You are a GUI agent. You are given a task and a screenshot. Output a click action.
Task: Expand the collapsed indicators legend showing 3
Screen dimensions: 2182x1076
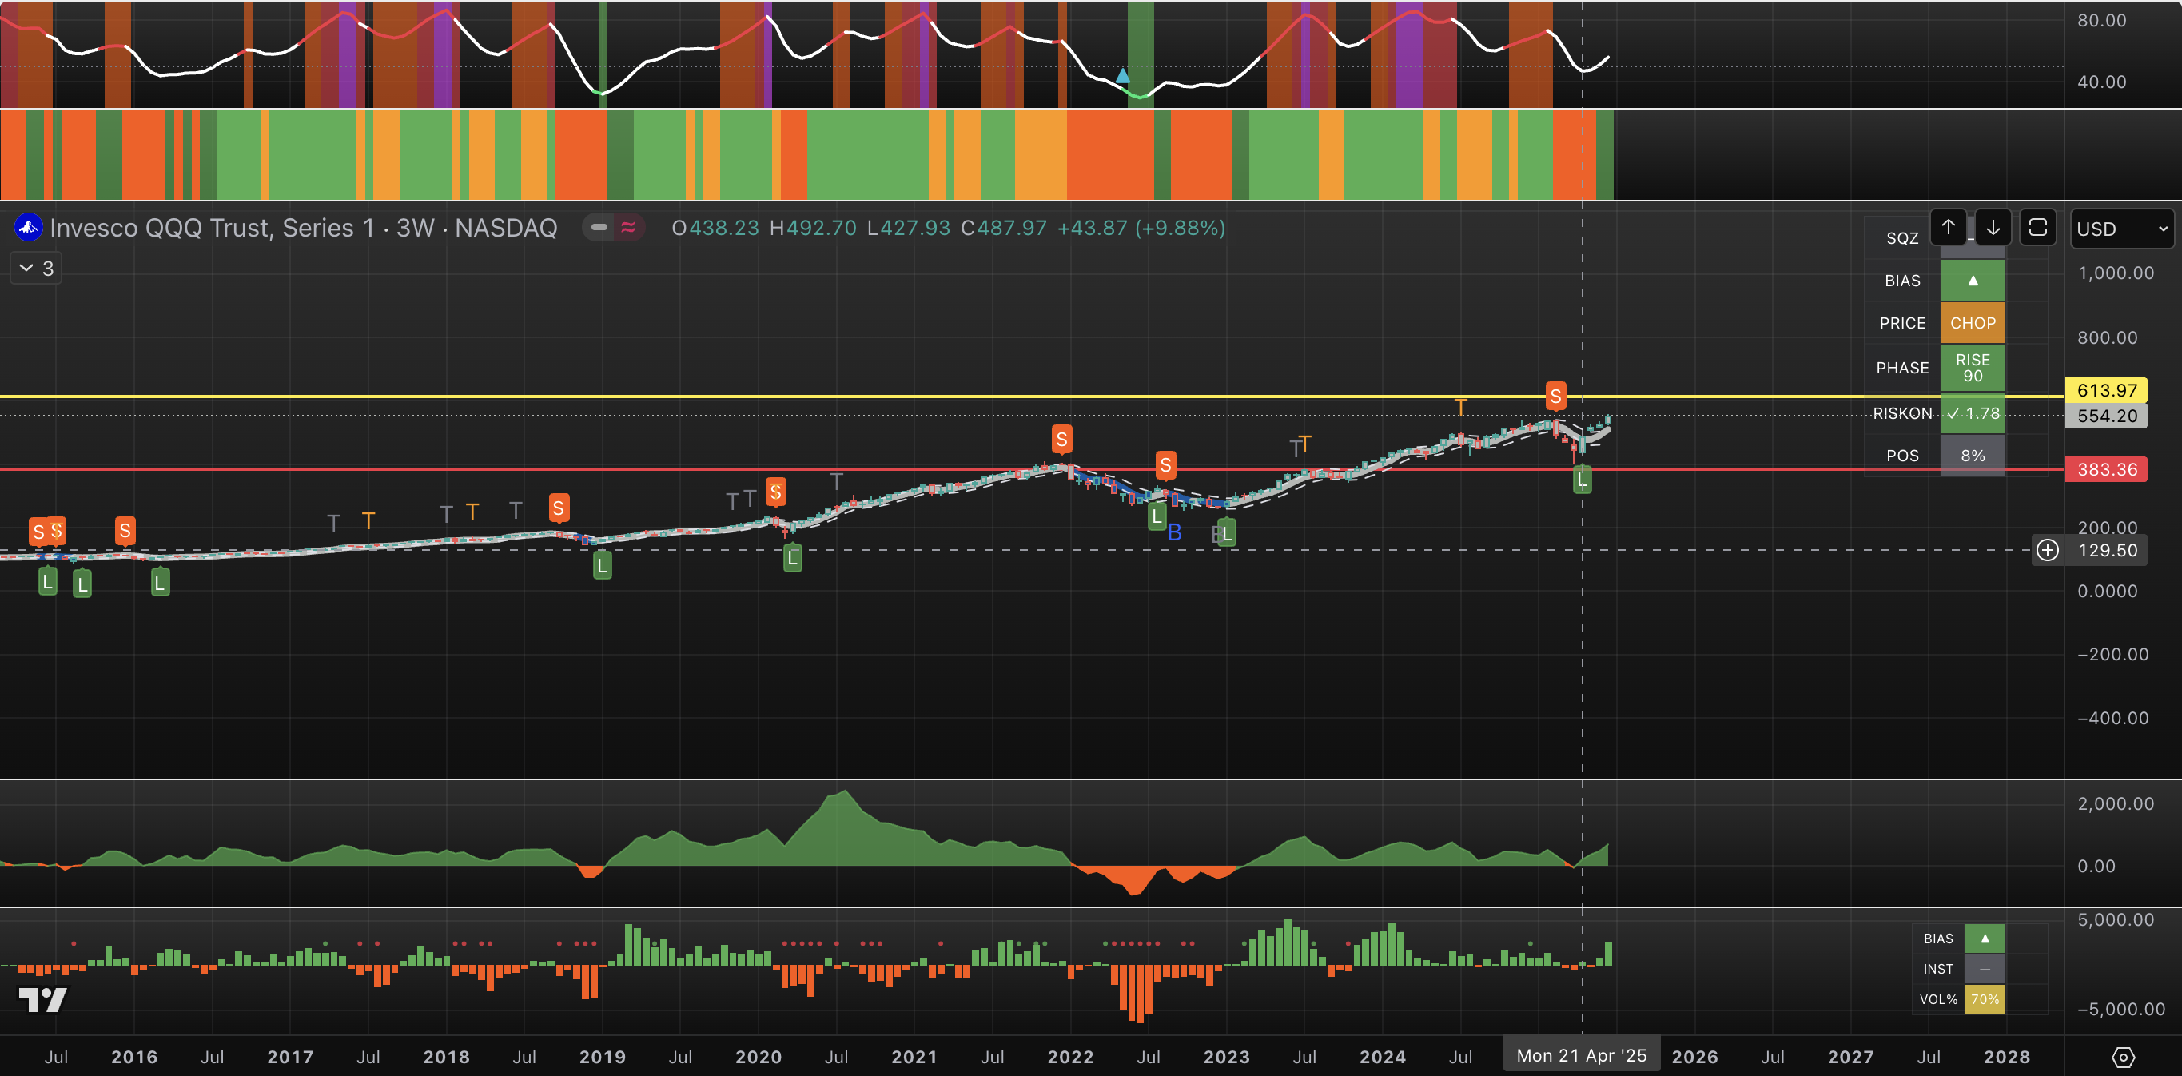(x=36, y=269)
